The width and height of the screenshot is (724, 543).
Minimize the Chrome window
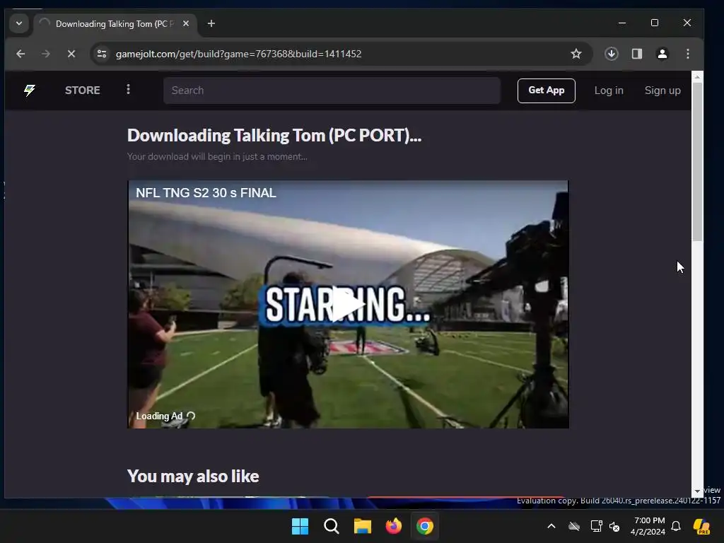[x=622, y=23]
